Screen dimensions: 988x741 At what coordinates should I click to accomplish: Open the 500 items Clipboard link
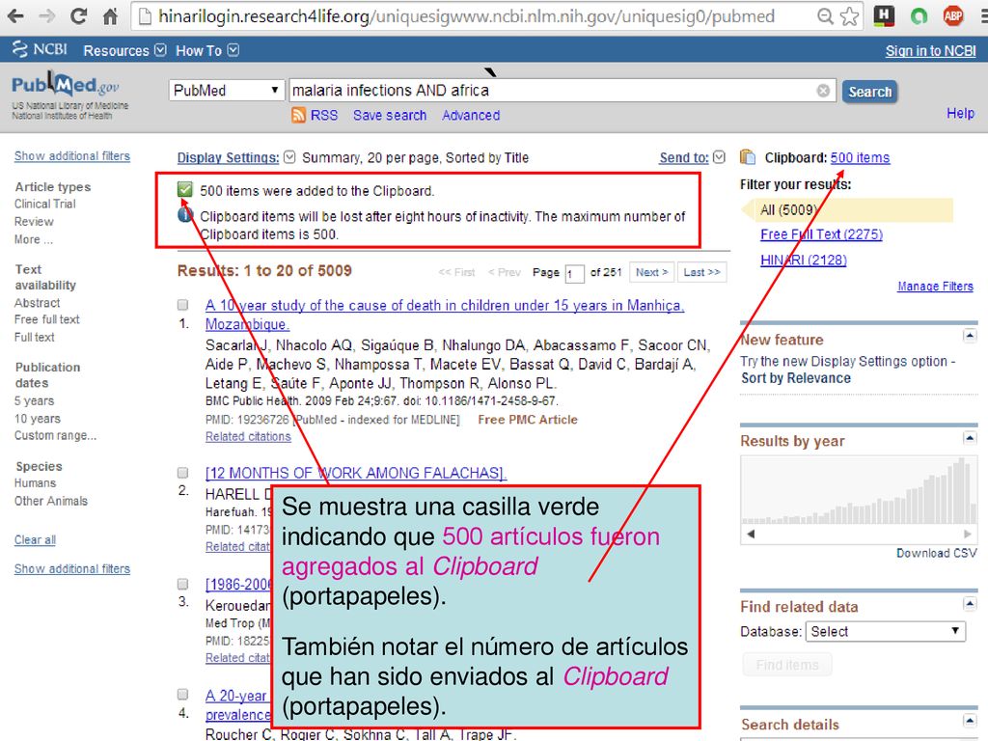860,157
